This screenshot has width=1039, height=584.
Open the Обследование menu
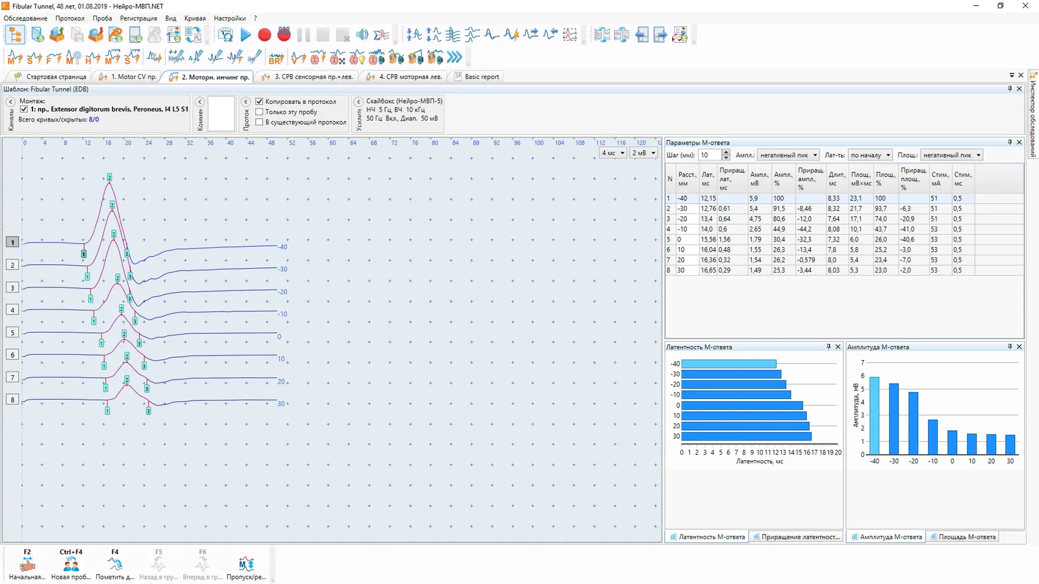tap(25, 18)
